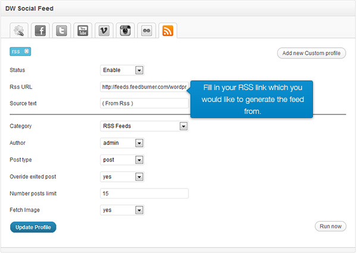
Task: Switch to the Instagram tab
Action: click(x=125, y=30)
